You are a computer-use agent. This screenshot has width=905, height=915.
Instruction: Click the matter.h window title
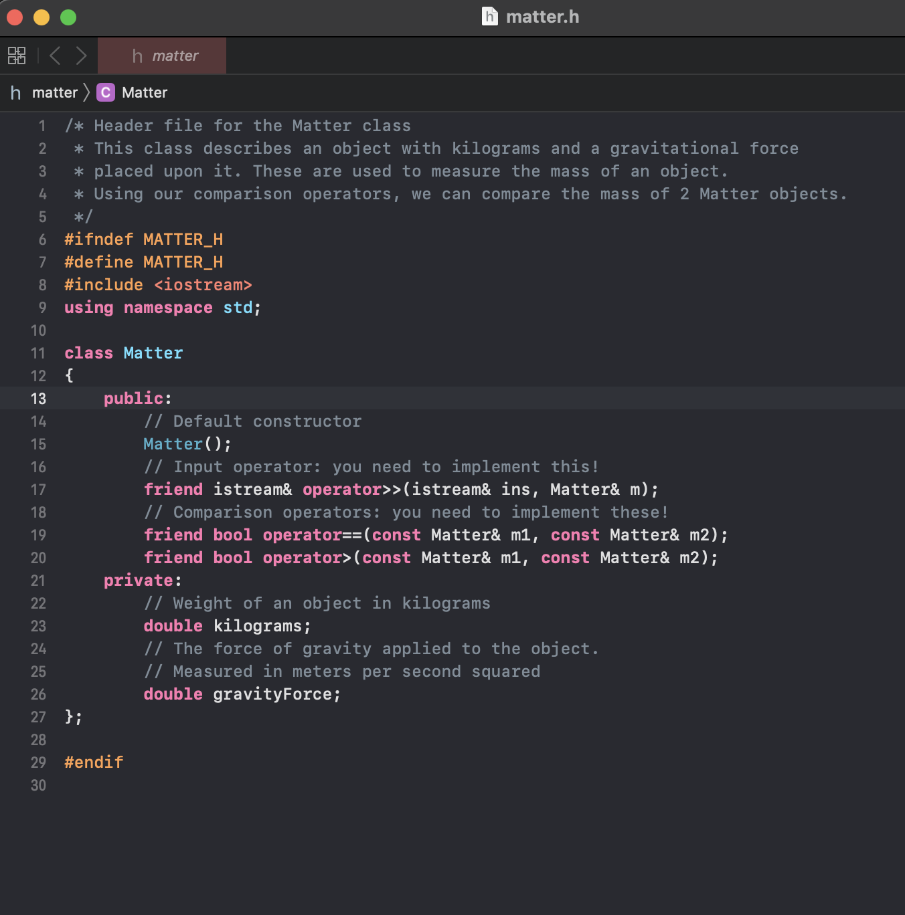(543, 17)
